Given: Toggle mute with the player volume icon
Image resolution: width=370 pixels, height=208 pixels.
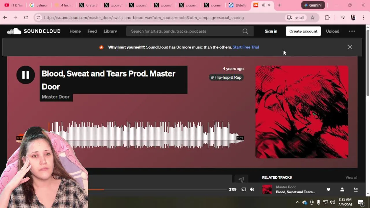Looking at the screenshot, I should click(252, 190).
